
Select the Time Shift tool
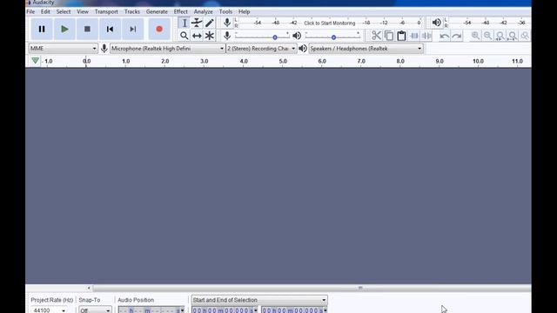click(x=197, y=36)
